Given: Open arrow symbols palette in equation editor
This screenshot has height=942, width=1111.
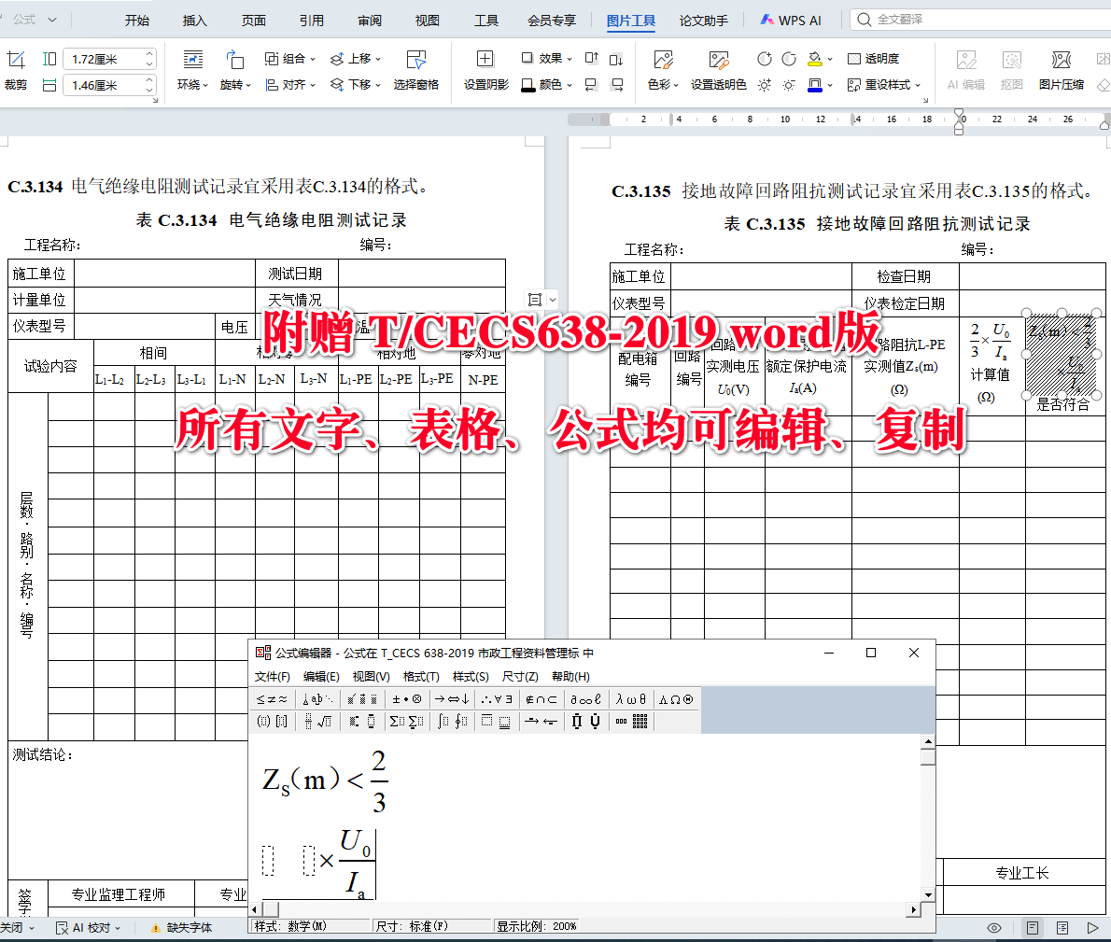Looking at the screenshot, I should pos(451,699).
